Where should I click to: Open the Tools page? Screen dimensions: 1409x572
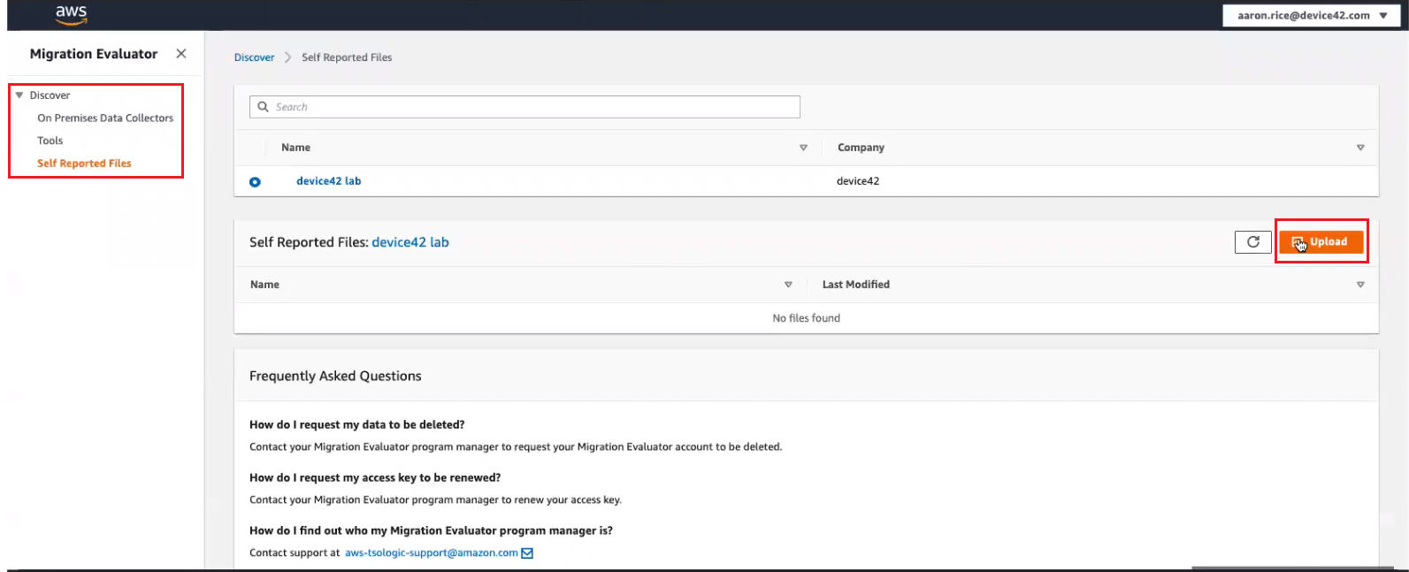click(50, 141)
